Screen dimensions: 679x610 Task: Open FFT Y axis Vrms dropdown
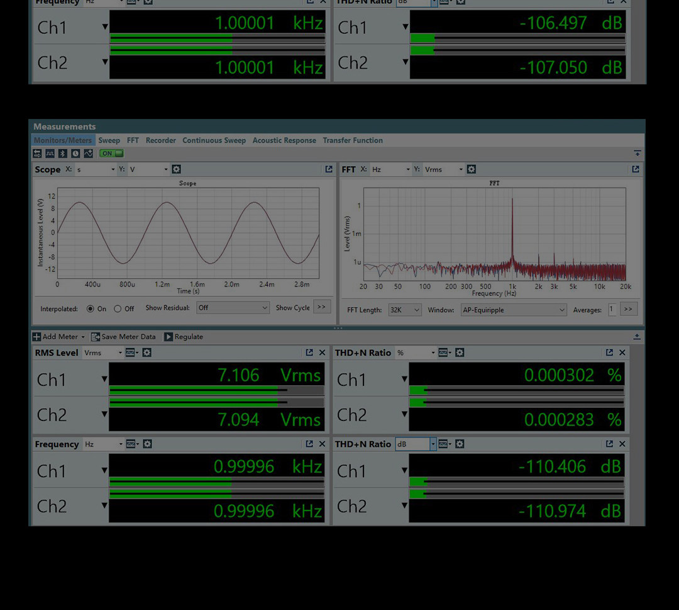(443, 169)
